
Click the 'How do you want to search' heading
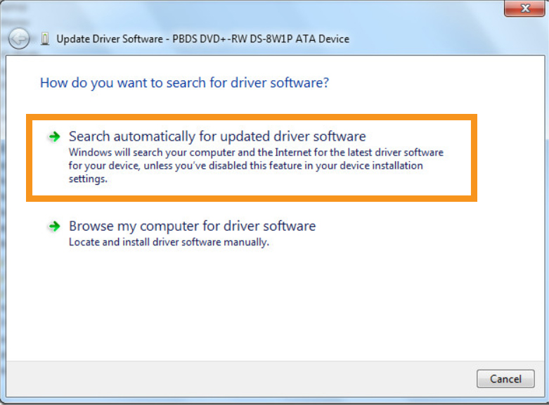tap(184, 83)
